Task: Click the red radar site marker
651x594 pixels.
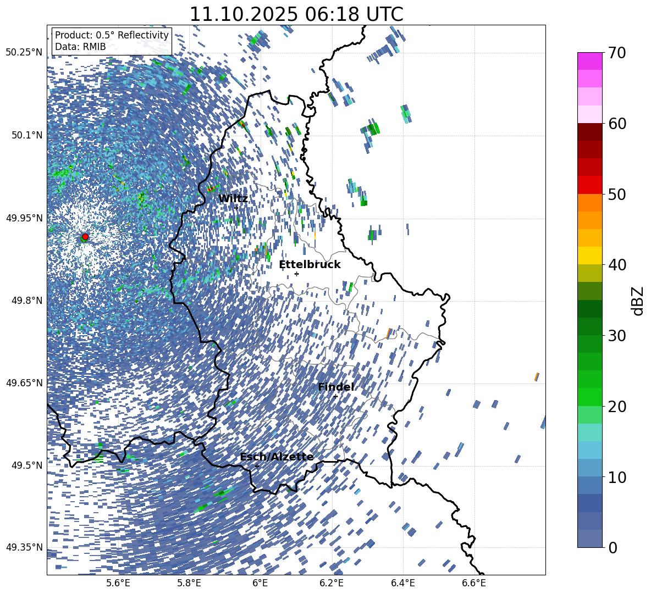Action: pos(85,237)
